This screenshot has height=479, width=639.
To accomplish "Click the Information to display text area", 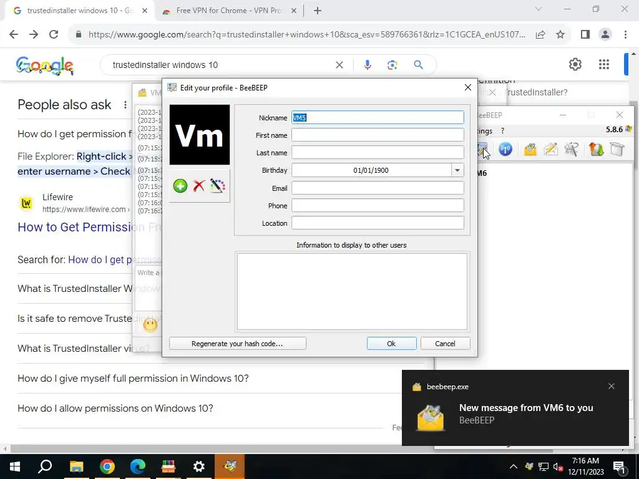I will tap(352, 291).
